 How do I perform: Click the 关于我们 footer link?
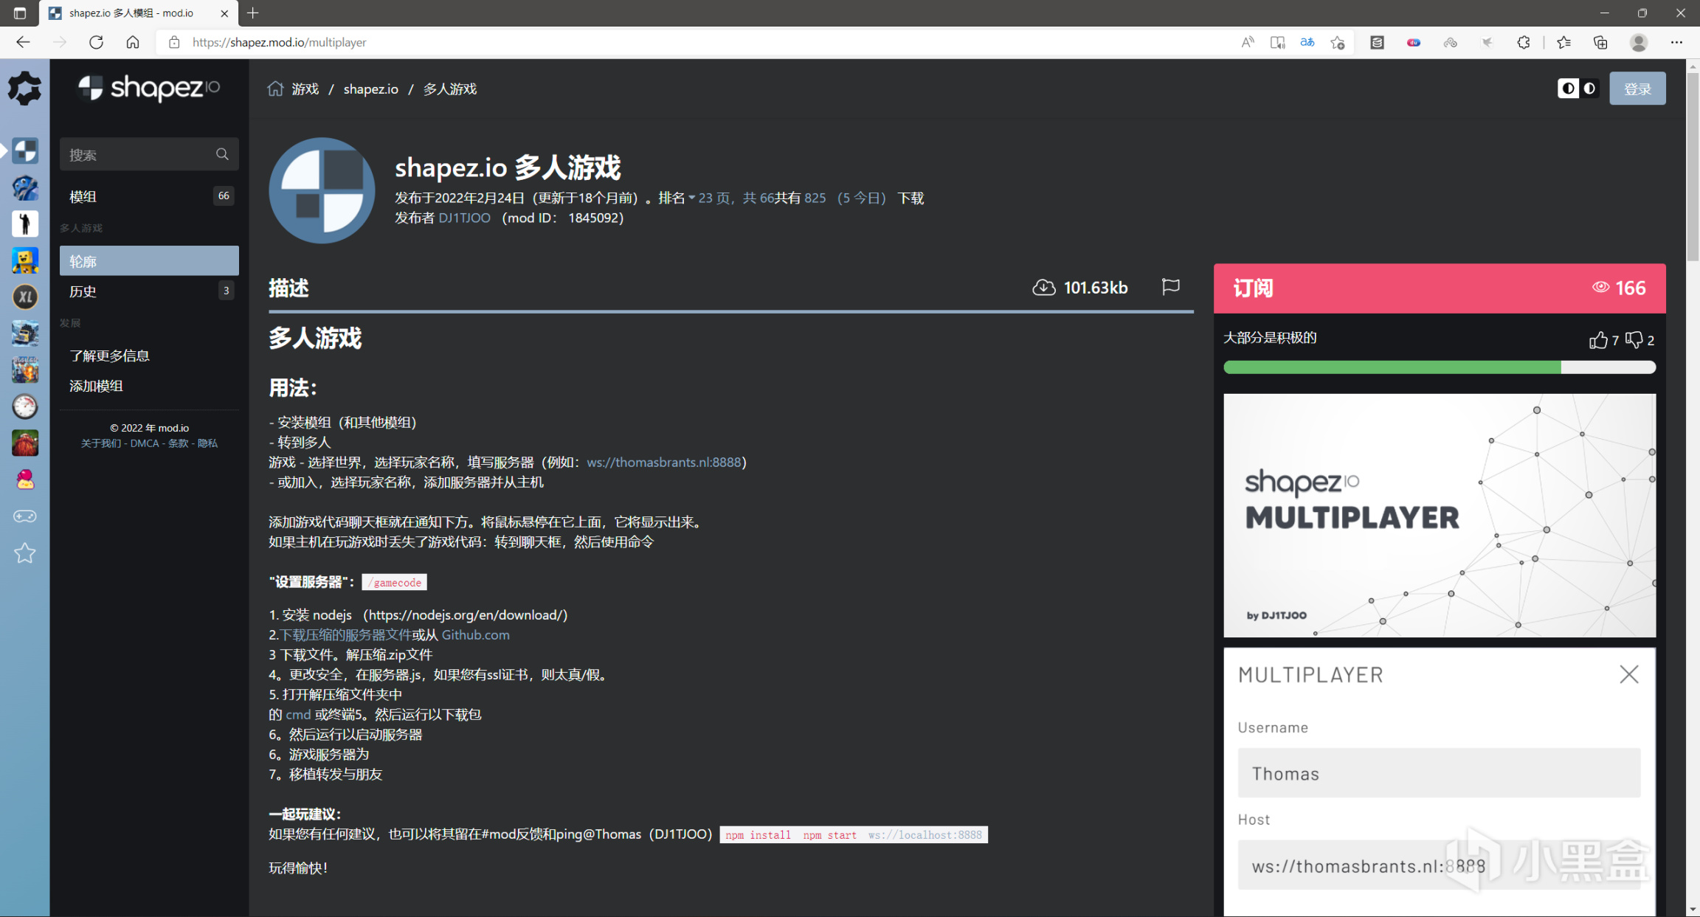tap(101, 443)
